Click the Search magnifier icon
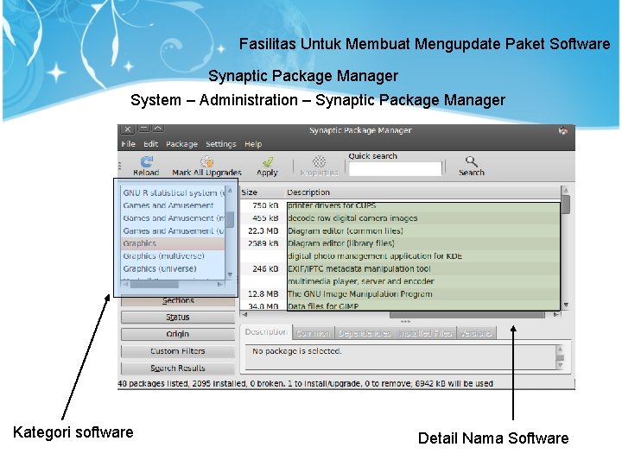 [472, 161]
